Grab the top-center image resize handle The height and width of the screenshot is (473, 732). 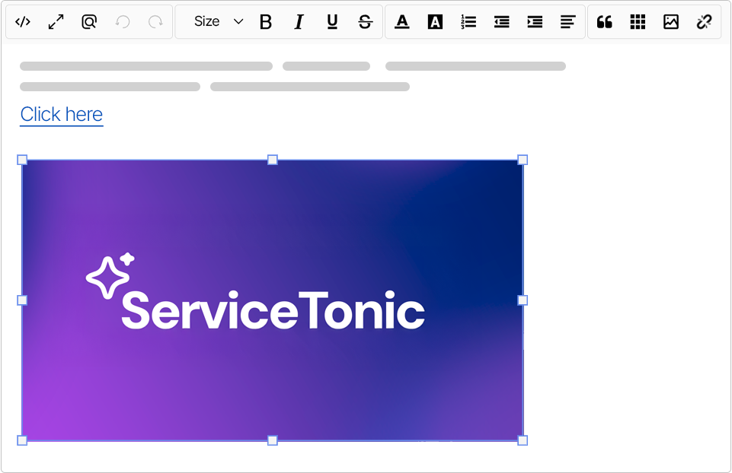(x=273, y=160)
